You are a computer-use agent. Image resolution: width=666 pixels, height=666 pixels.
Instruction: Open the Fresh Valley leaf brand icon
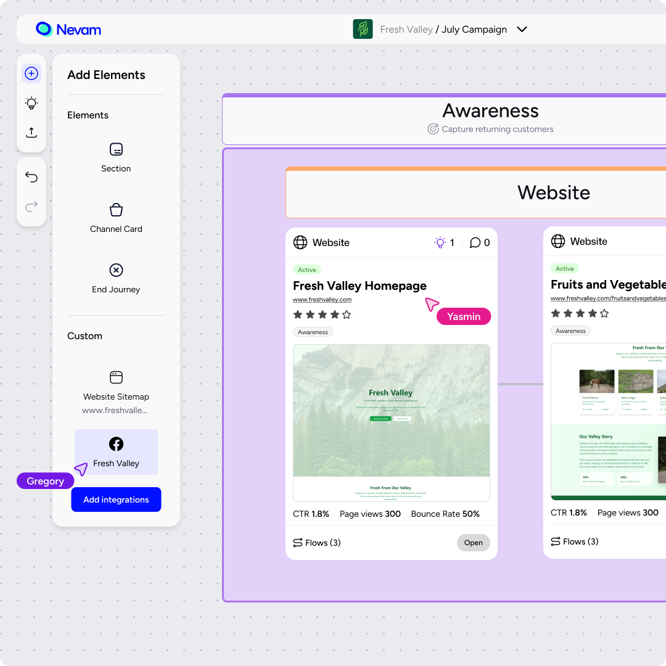point(363,30)
